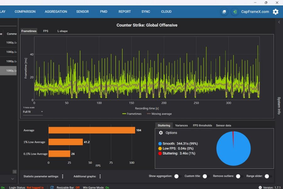Show the FPS thresholds tab

click(x=202, y=125)
